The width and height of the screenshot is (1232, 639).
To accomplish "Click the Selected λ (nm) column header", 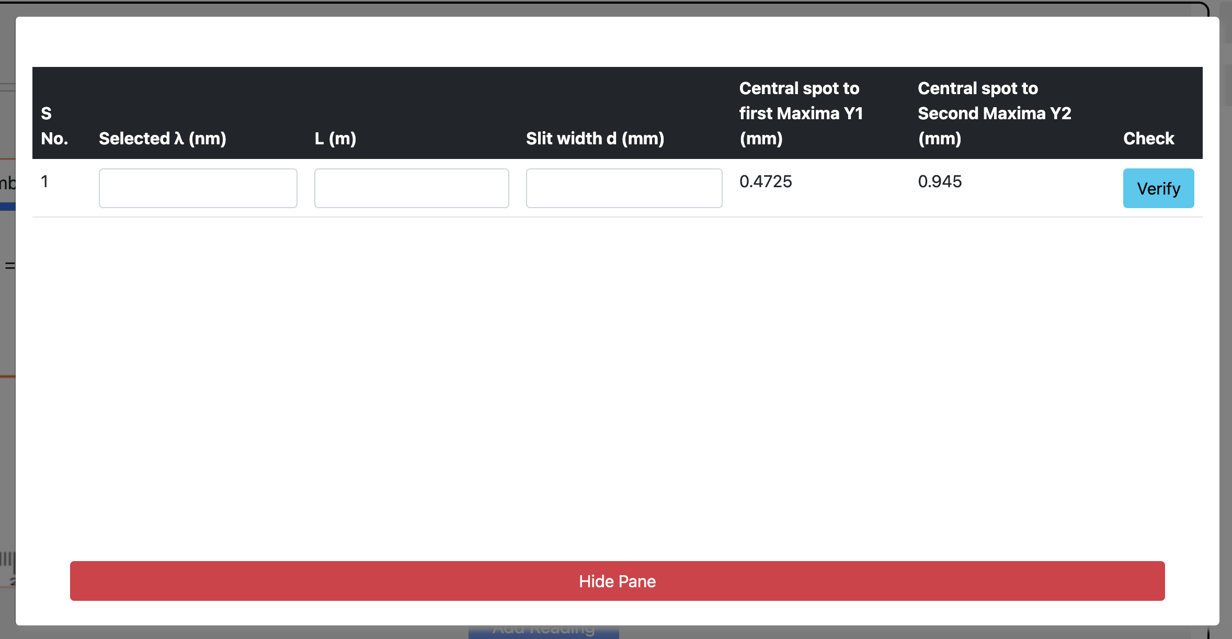I will pyautogui.click(x=163, y=139).
